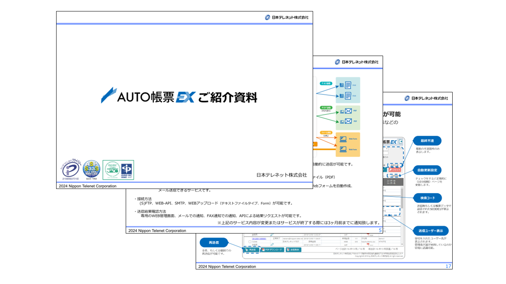
Task: Click the 最終不達 callout bubble
Action: [427, 141]
